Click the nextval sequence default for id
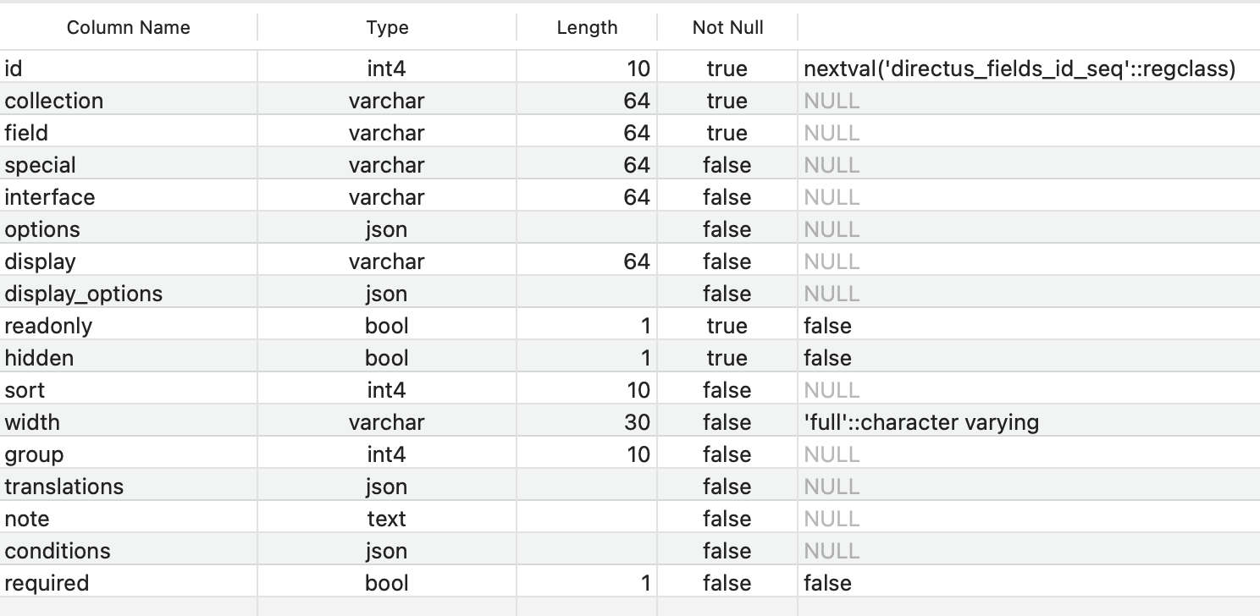Image resolution: width=1260 pixels, height=616 pixels. point(1019,68)
